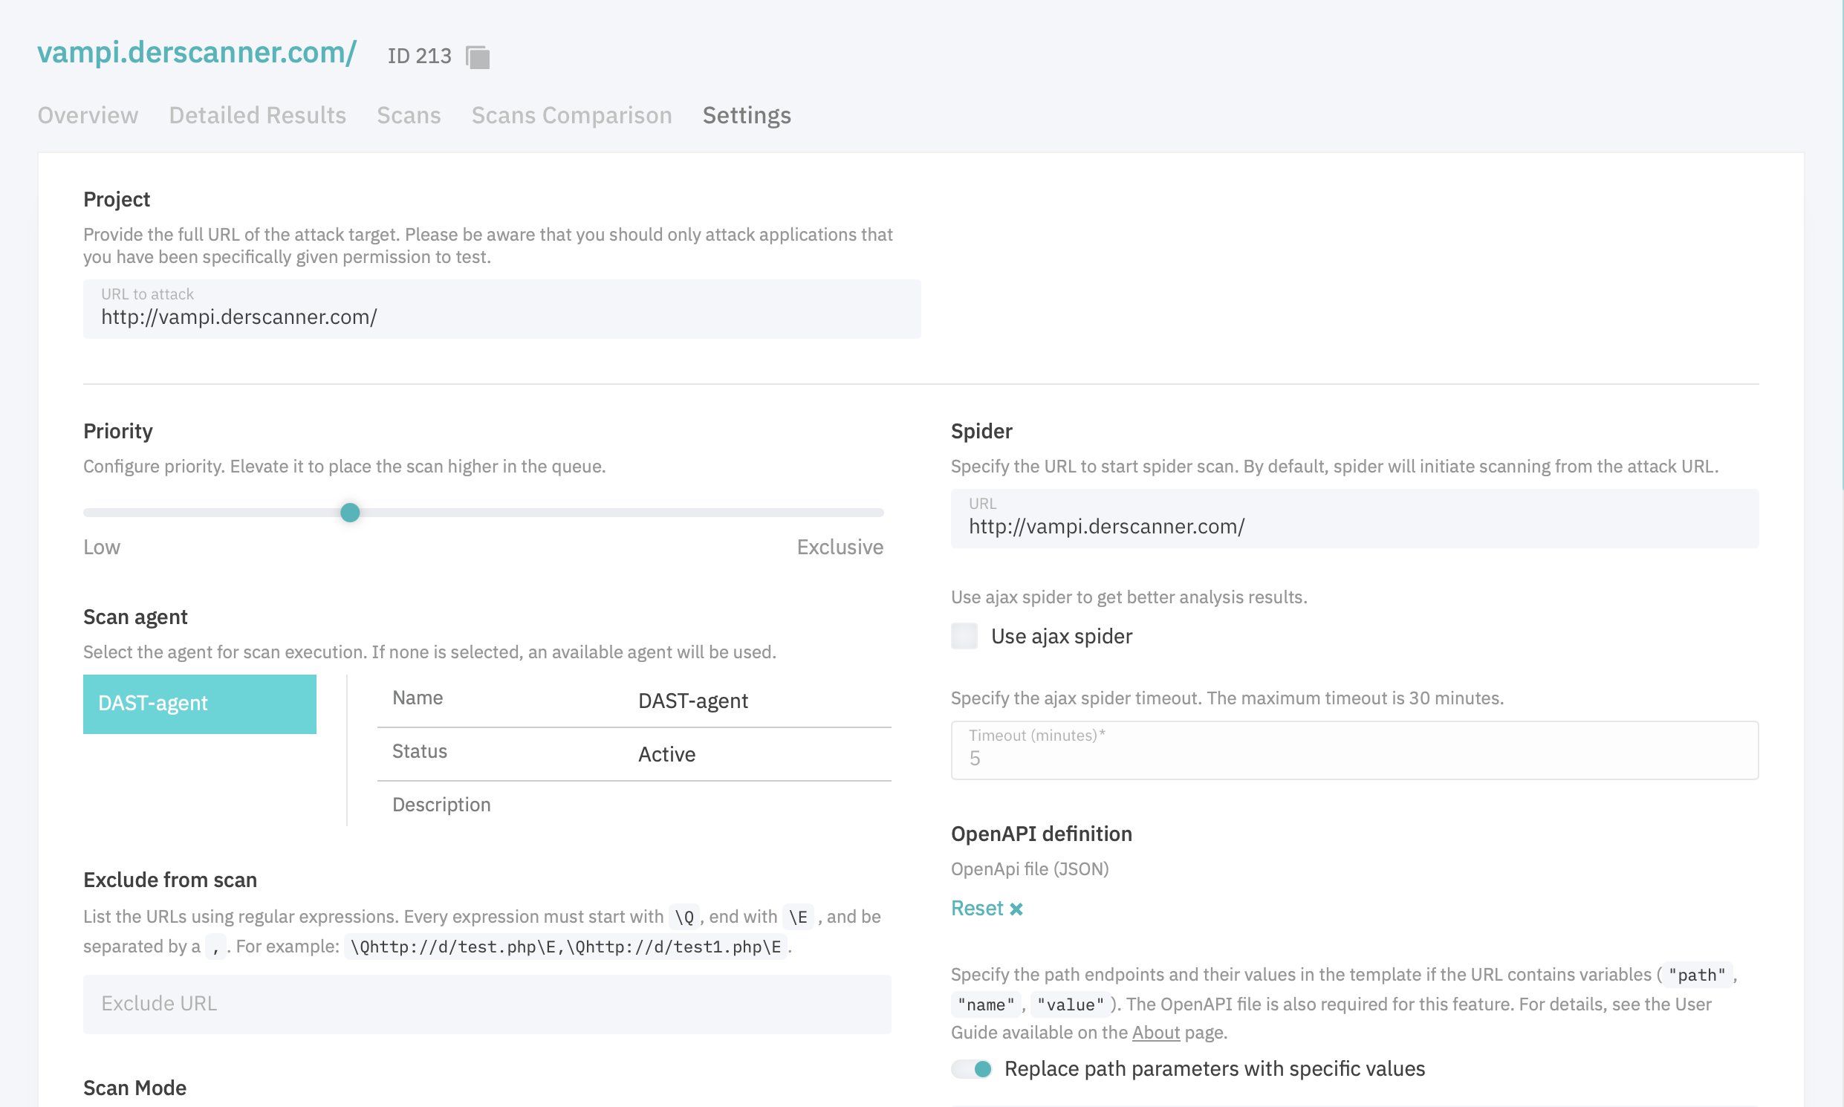Open the Overview tab
Image resolution: width=1844 pixels, height=1107 pixels.
pos(88,115)
